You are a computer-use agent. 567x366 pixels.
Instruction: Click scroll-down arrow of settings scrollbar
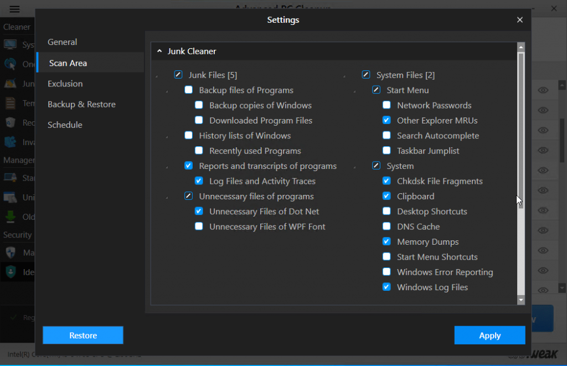[x=520, y=300]
